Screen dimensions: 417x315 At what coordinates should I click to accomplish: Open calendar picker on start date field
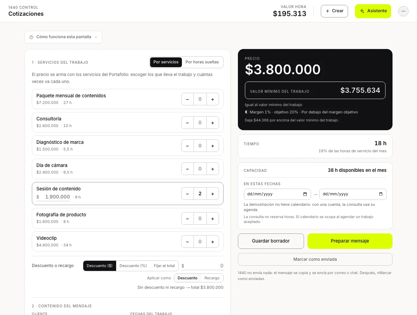(x=305, y=194)
